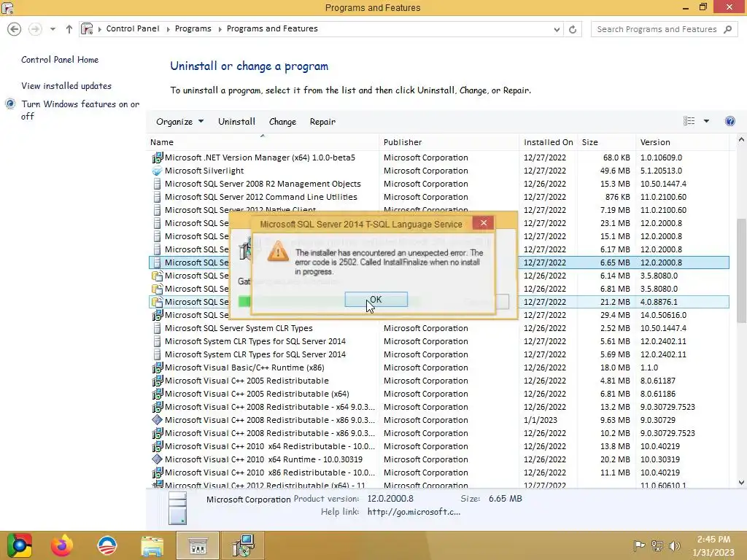Click the Back navigation arrow
The image size is (747, 560).
click(x=15, y=29)
